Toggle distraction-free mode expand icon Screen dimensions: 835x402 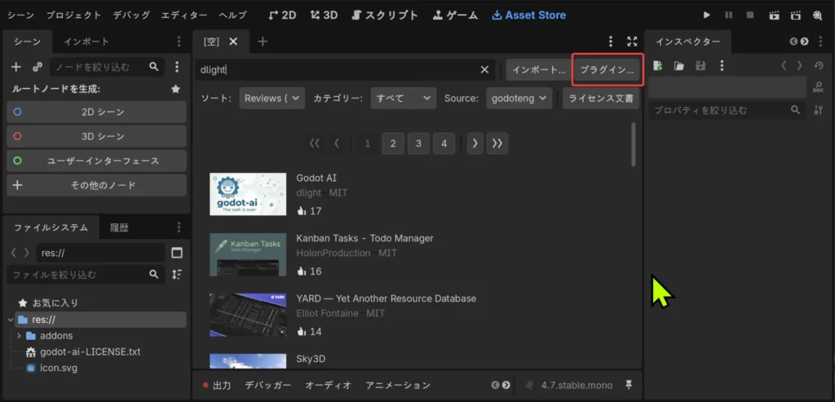click(632, 42)
